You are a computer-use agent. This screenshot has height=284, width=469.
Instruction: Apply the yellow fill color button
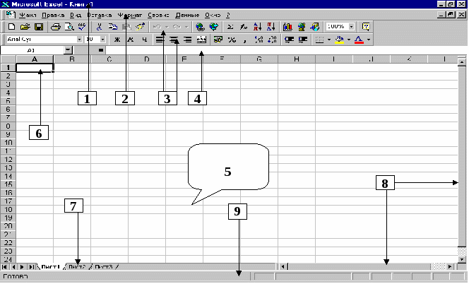pos(340,40)
